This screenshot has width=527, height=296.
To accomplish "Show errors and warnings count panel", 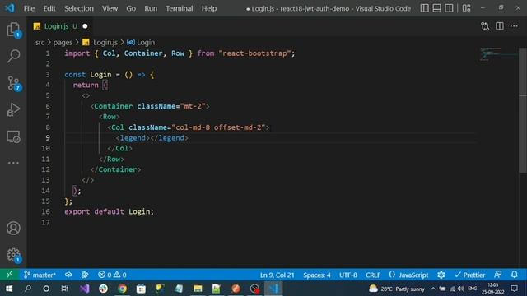I will (112, 275).
